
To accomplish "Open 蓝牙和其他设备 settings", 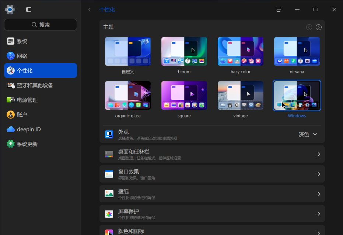I will 41,85.
